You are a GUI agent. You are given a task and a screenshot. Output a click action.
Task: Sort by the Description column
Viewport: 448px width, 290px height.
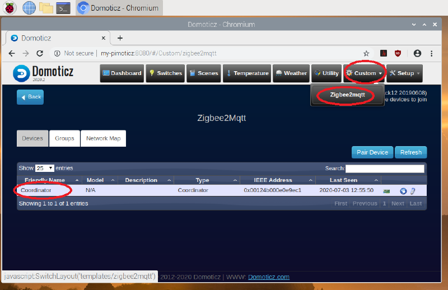click(x=146, y=180)
